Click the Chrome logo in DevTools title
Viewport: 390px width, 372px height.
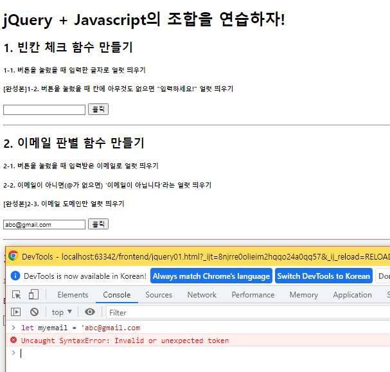pyautogui.click(x=13, y=256)
